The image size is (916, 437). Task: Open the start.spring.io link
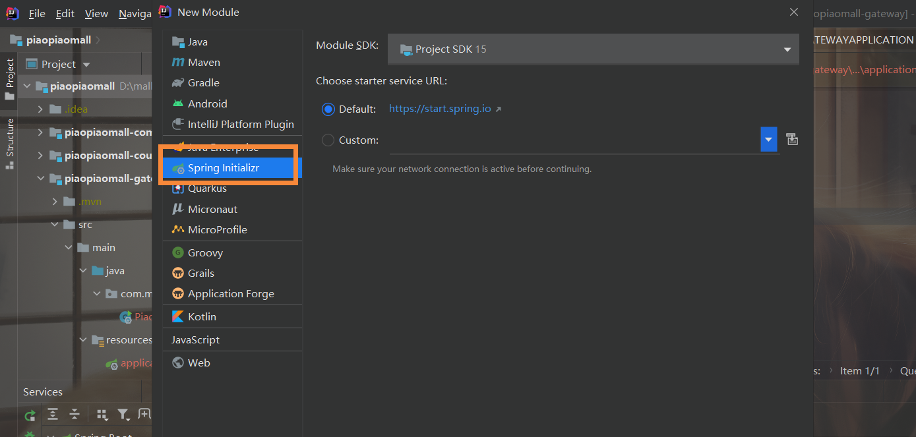pos(440,109)
